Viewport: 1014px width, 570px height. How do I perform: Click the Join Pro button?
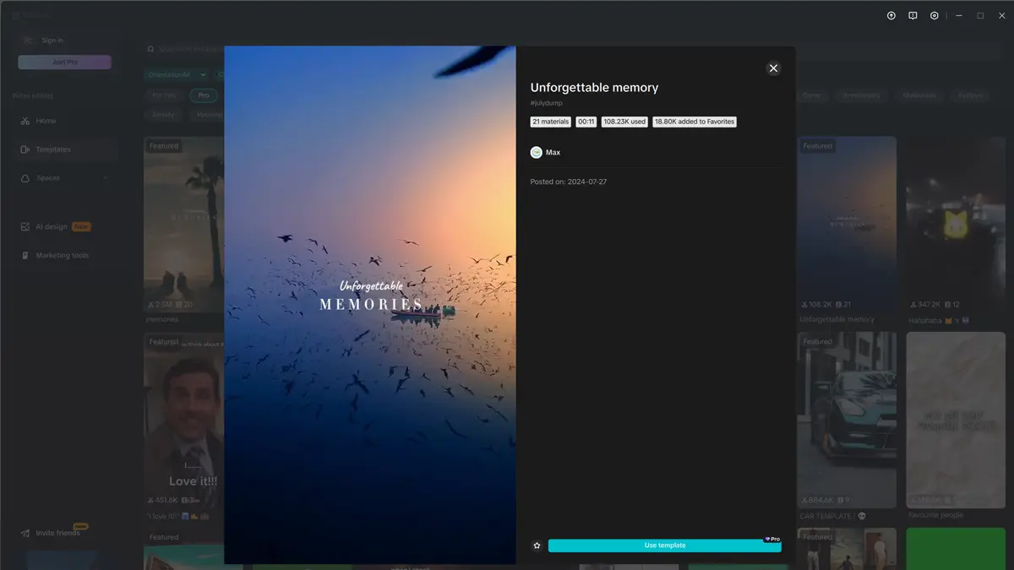[x=65, y=61]
